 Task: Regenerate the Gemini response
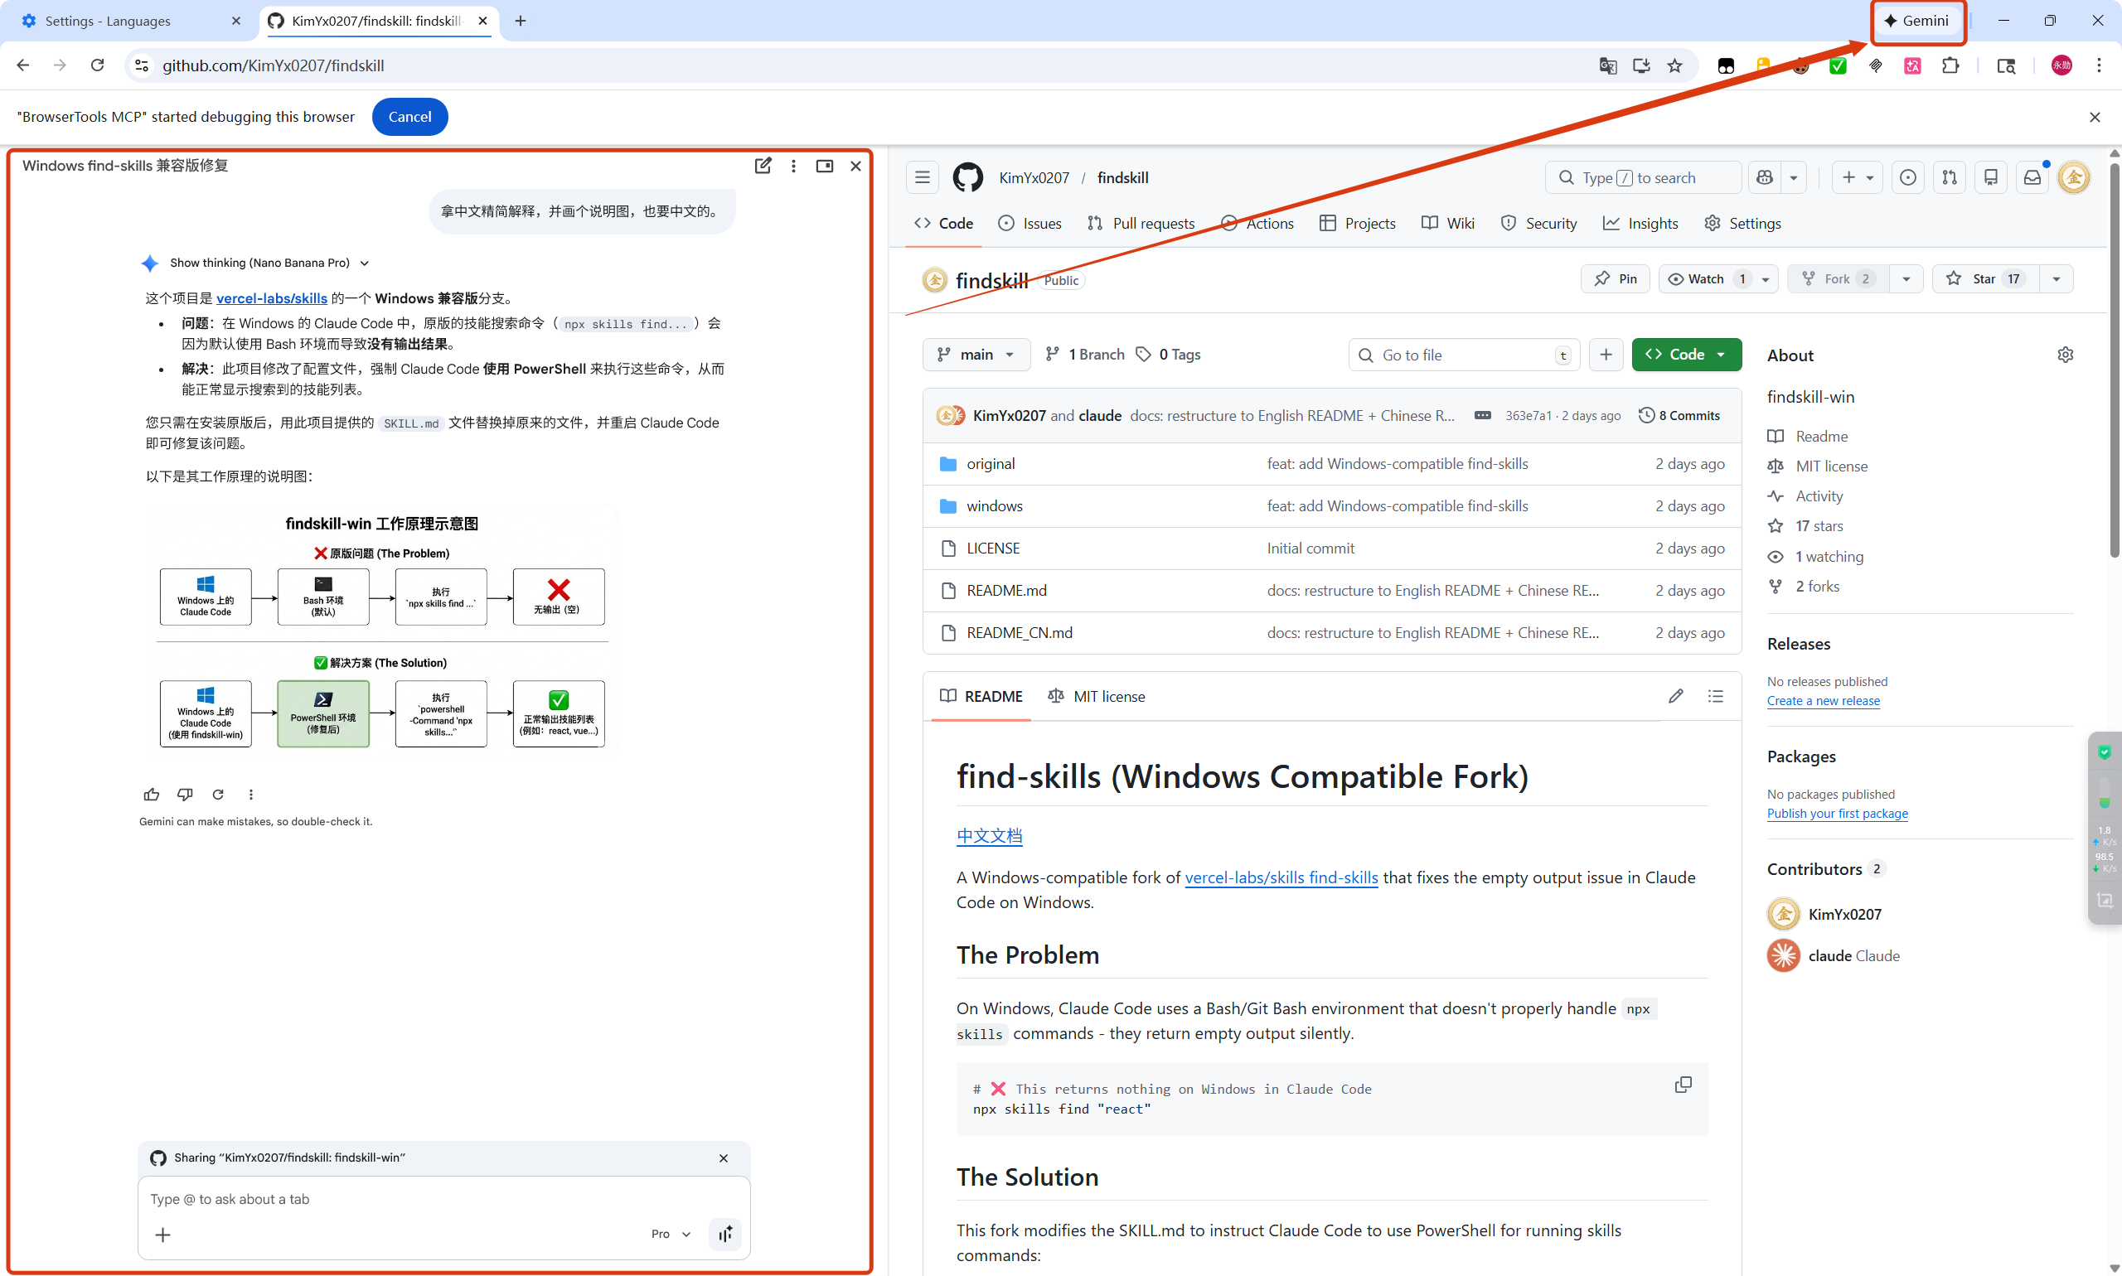coord(218,795)
